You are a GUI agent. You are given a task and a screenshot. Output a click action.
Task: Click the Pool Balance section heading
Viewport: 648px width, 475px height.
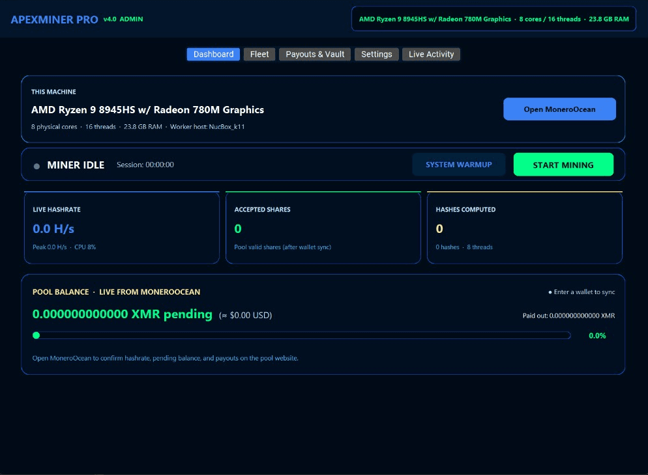116,292
